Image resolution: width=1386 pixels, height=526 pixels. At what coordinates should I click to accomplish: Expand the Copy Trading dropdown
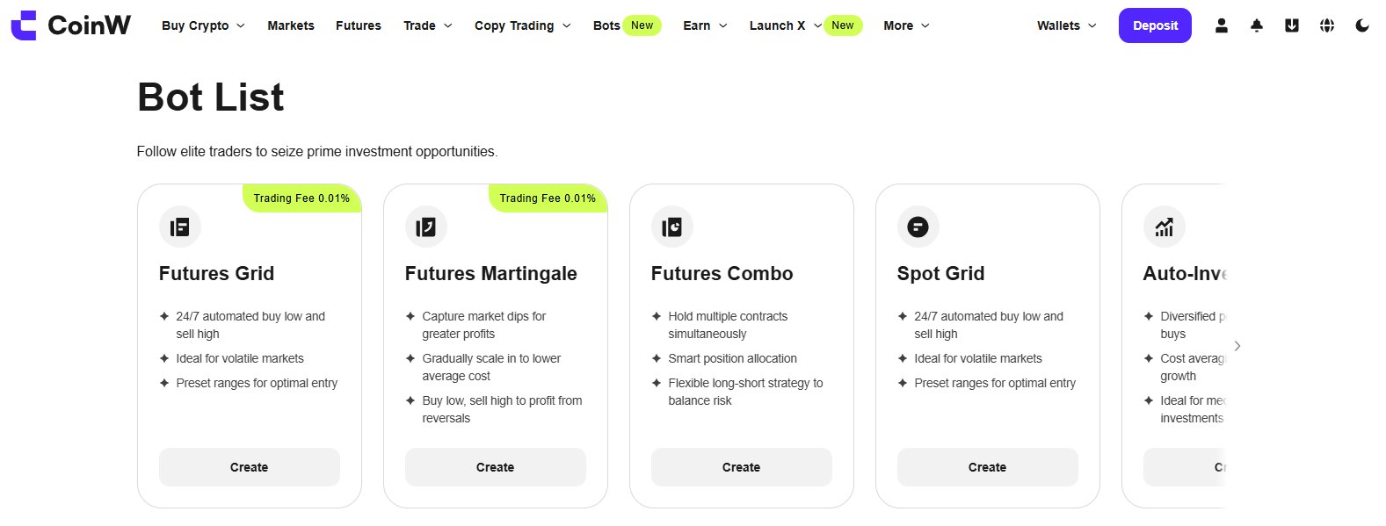tap(522, 25)
